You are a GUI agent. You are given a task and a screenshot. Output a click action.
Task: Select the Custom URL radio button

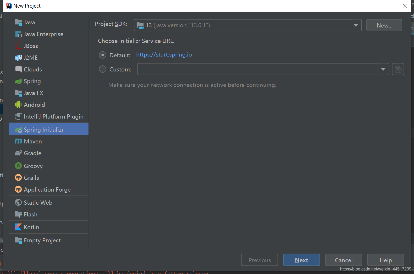pyautogui.click(x=103, y=69)
